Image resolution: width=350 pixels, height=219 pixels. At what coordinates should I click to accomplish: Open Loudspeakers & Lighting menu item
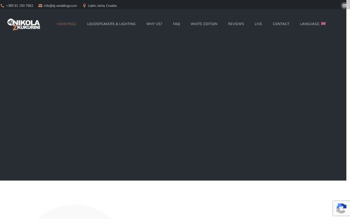tap(111, 24)
